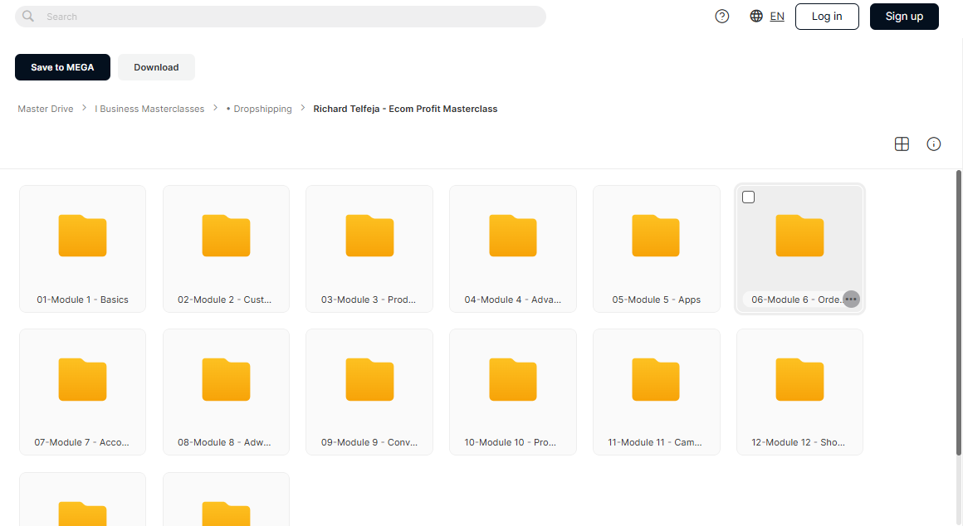The height and width of the screenshot is (526, 963).
Task: Select the '03-Module 3 - Prod...' label
Action: (x=369, y=300)
